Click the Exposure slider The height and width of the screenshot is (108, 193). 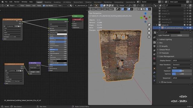tap(182, 71)
